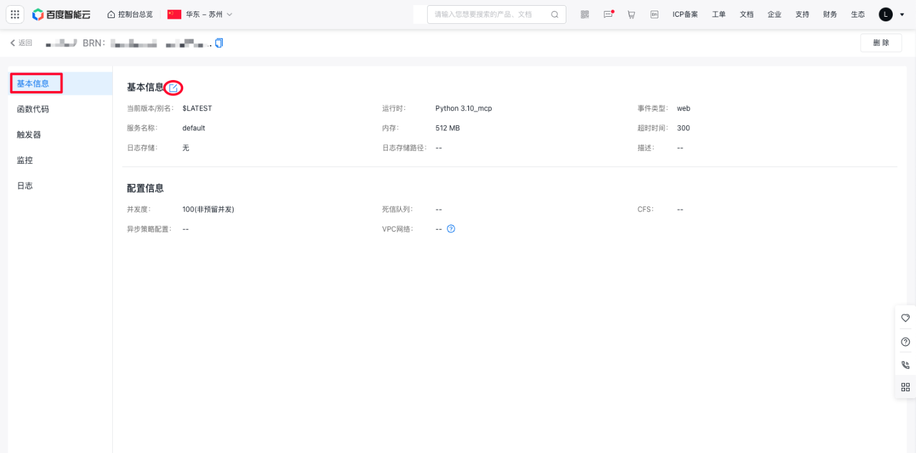Click the four-squares icon in floating sidebar
The image size is (916, 453).
(906, 387)
